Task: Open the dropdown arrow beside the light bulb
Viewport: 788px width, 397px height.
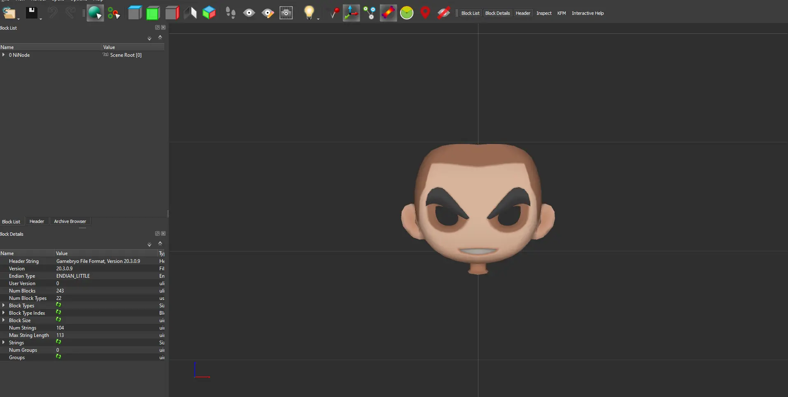Action: [318, 19]
